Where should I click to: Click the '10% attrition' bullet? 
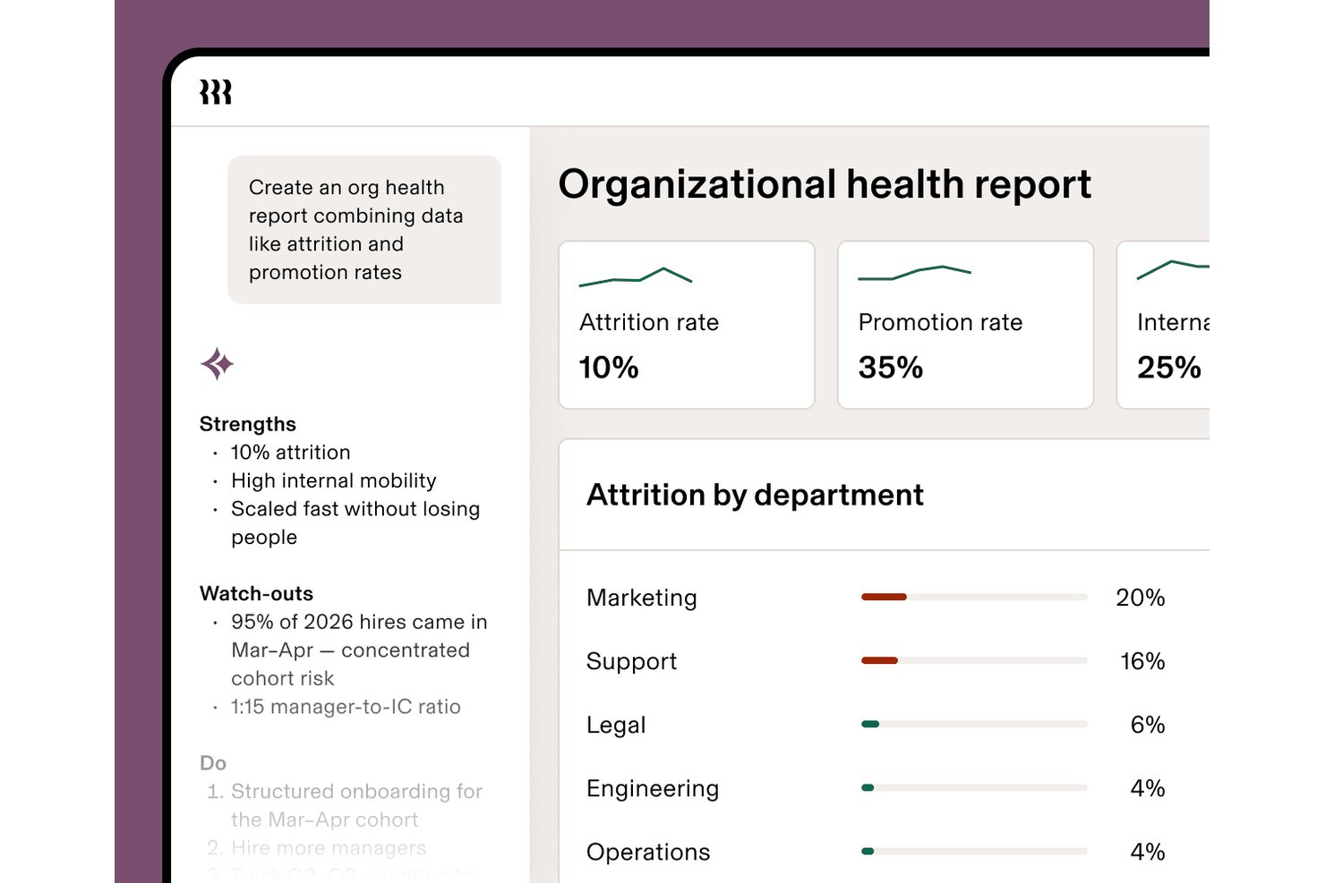[x=291, y=453]
